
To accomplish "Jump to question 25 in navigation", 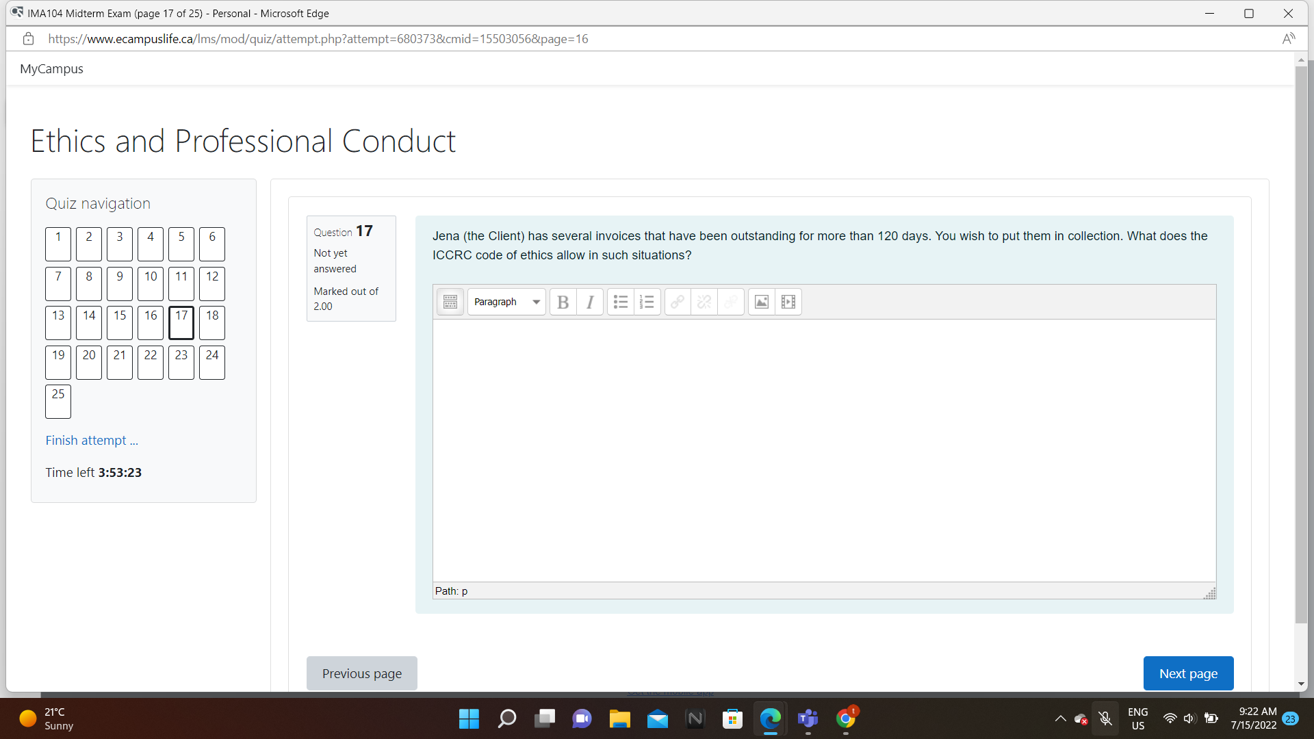I will [58, 401].
